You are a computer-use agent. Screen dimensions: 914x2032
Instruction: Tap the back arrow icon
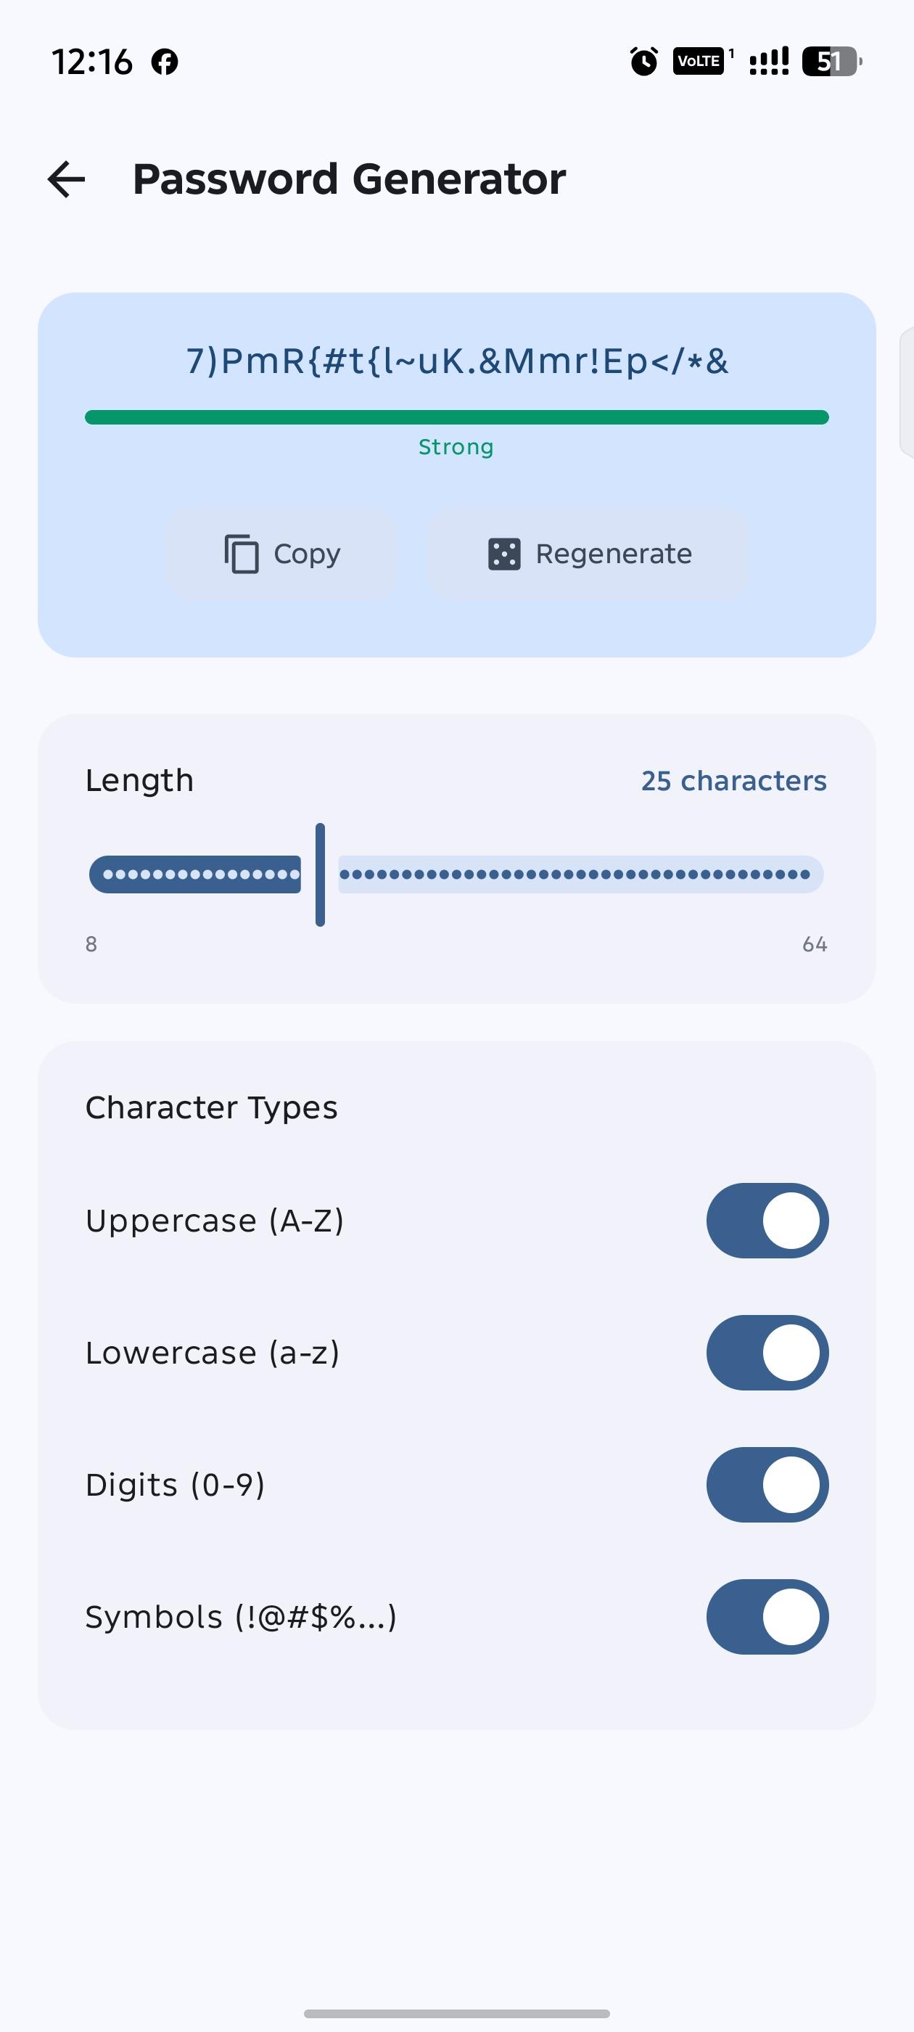click(66, 179)
